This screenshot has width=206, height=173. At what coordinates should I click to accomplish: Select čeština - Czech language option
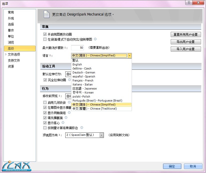pos(101,68)
